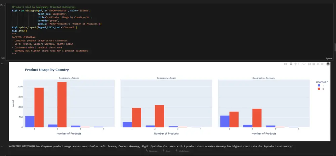The width and height of the screenshot is (336, 156).
Task: Click France blue bar for 1 product
Action: [x=30, y=121]
